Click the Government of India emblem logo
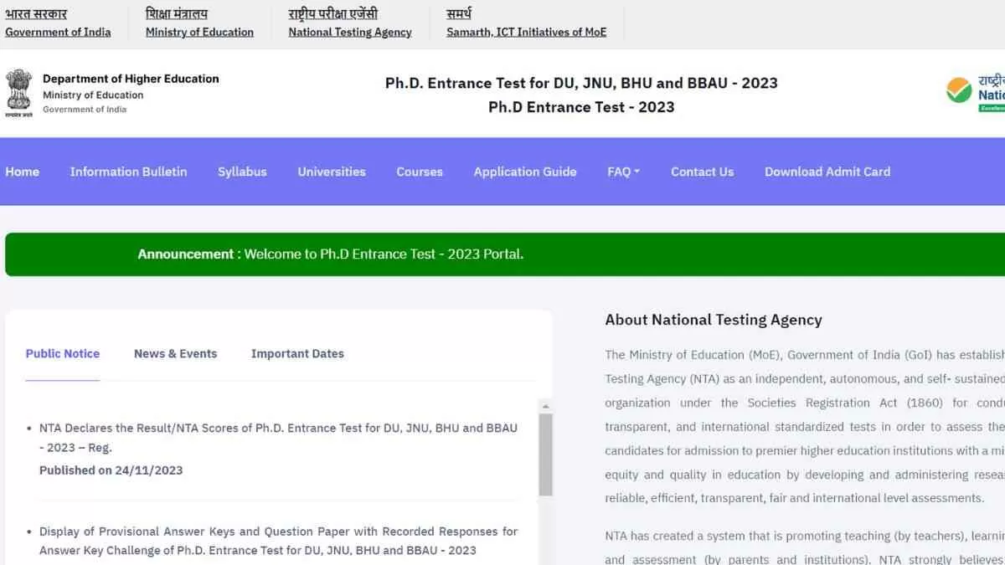The width and height of the screenshot is (1005, 565). pyautogui.click(x=18, y=95)
